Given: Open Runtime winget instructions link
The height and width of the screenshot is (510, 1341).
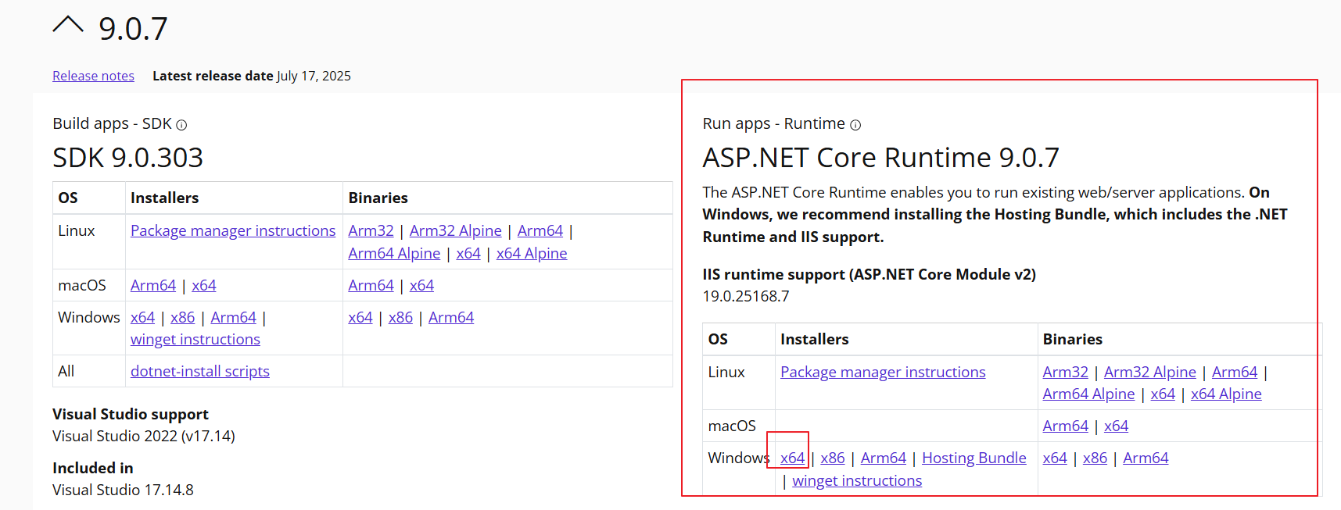Looking at the screenshot, I should point(857,480).
